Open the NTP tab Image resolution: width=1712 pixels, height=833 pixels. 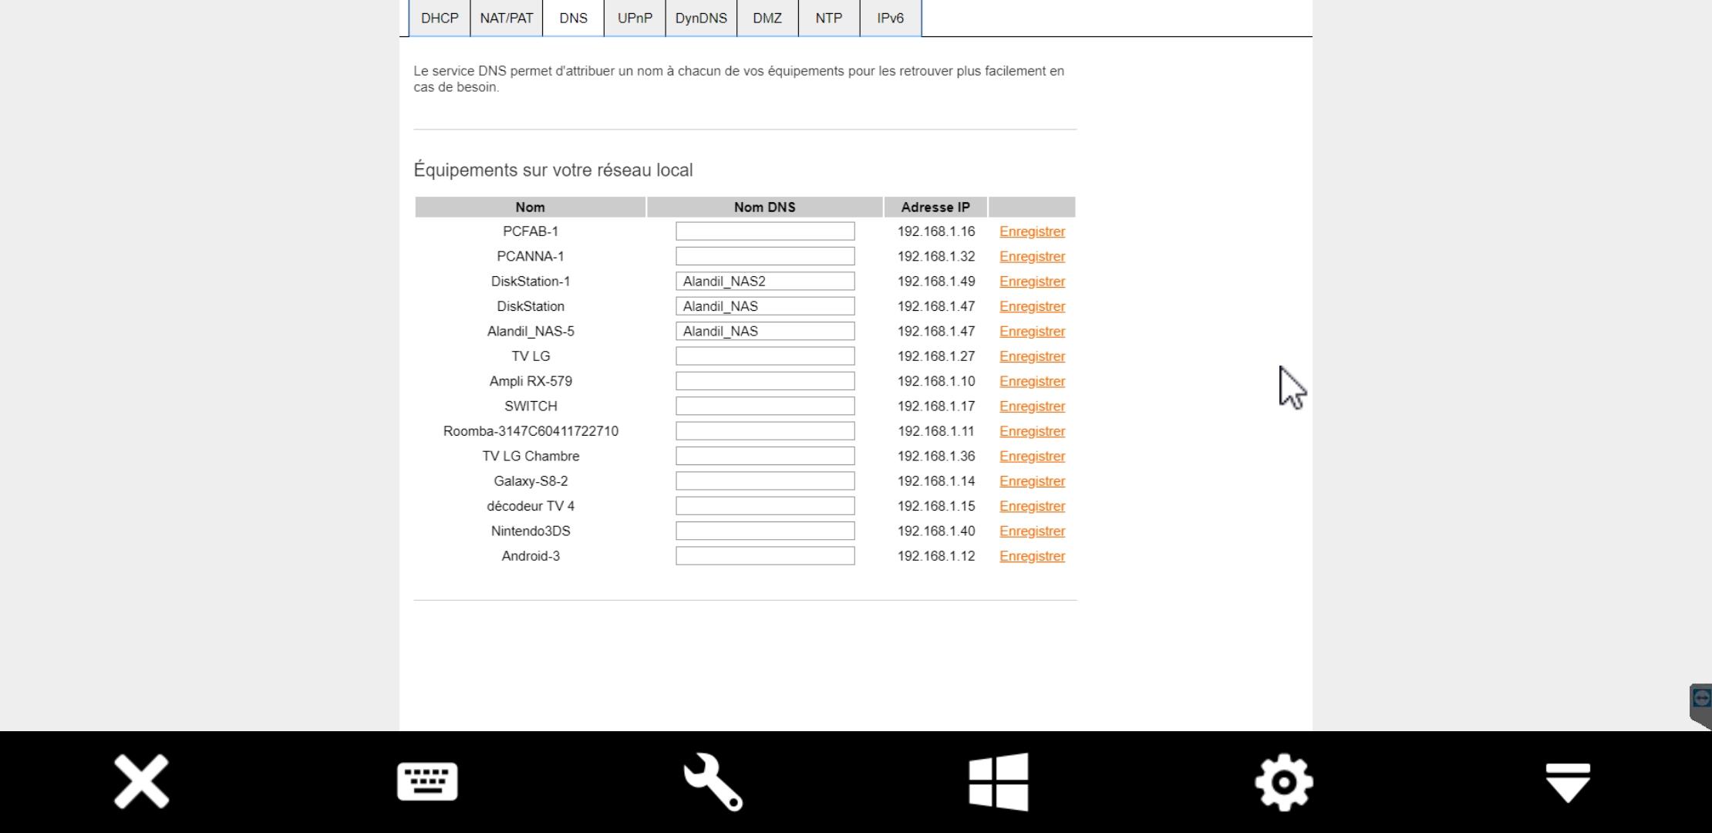[x=829, y=18]
